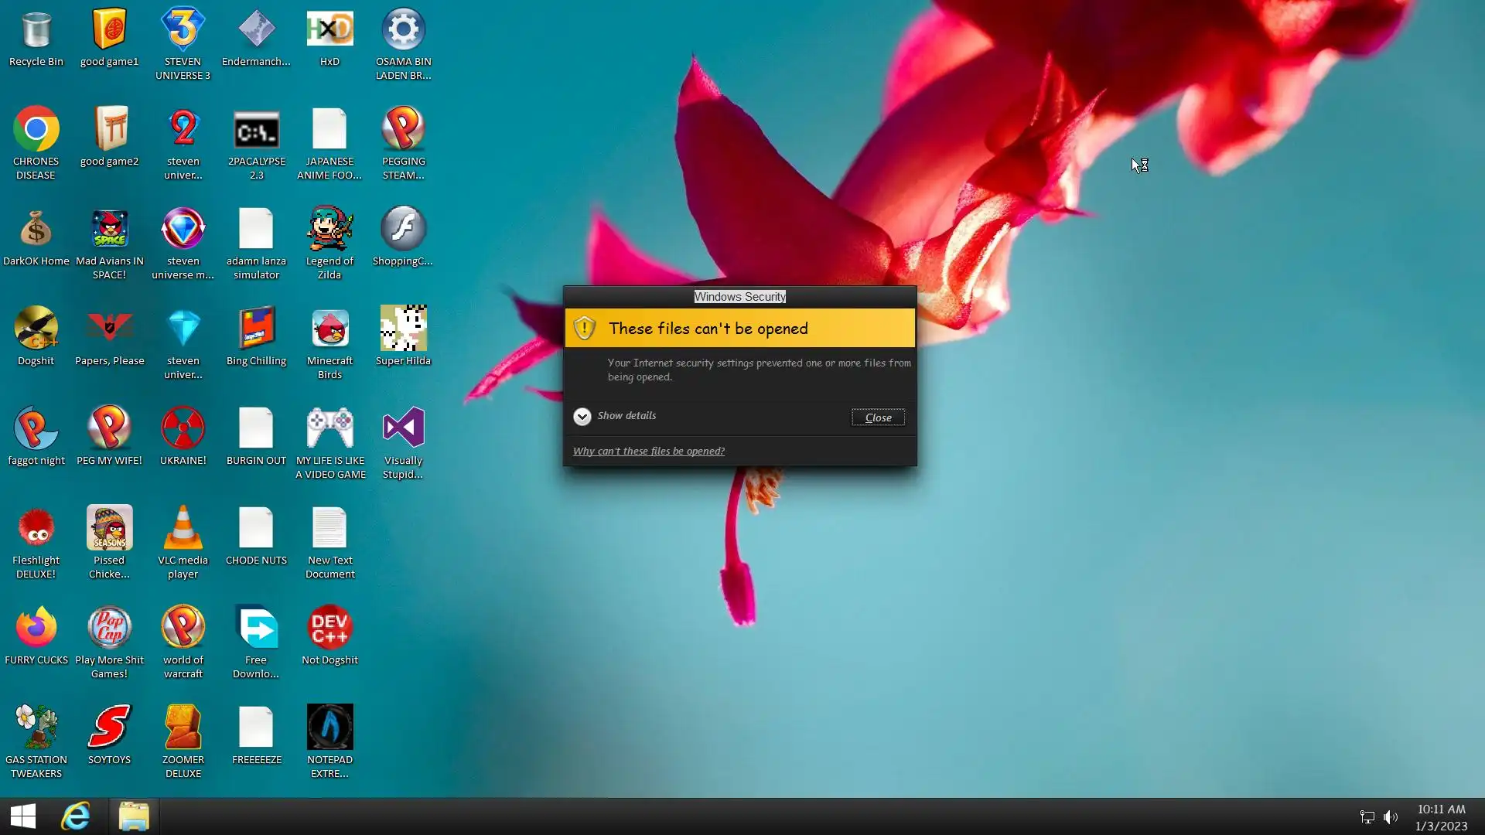1485x835 pixels.
Task: Launch Internet Explorer from the taskbar
Action: pos(76,816)
